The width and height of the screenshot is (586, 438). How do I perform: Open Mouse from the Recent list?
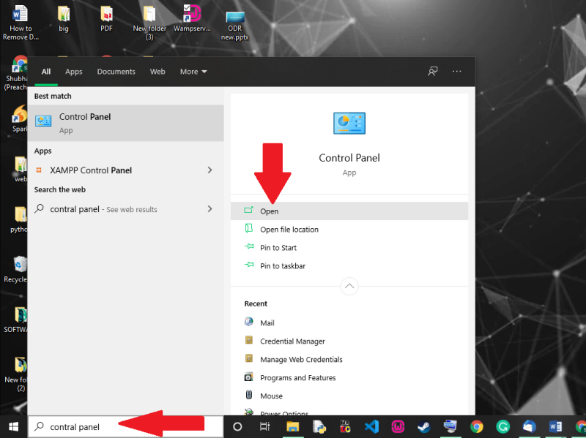point(349,396)
